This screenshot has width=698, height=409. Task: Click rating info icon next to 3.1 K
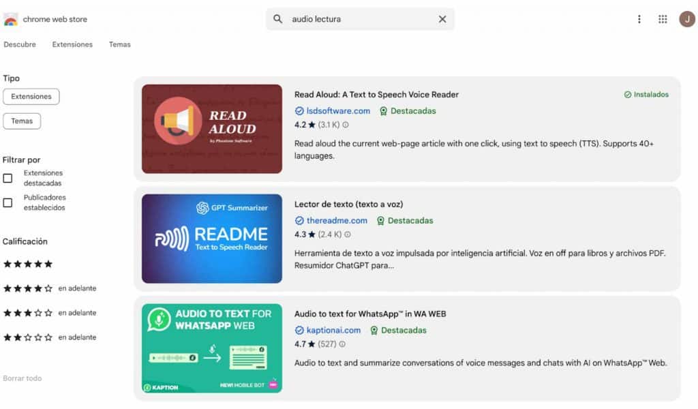coord(346,125)
